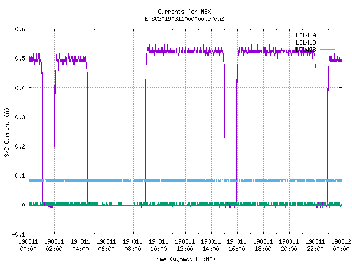The width and height of the screenshot is (352, 264).
Task: Click the 190311 08:00 time tick label
Action: click(x=133, y=245)
